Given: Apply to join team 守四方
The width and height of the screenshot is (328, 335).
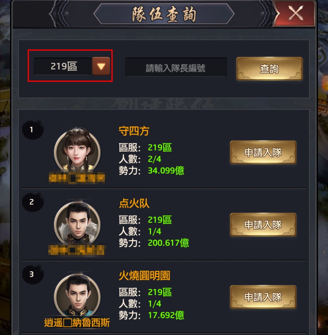Looking at the screenshot, I should (x=263, y=152).
